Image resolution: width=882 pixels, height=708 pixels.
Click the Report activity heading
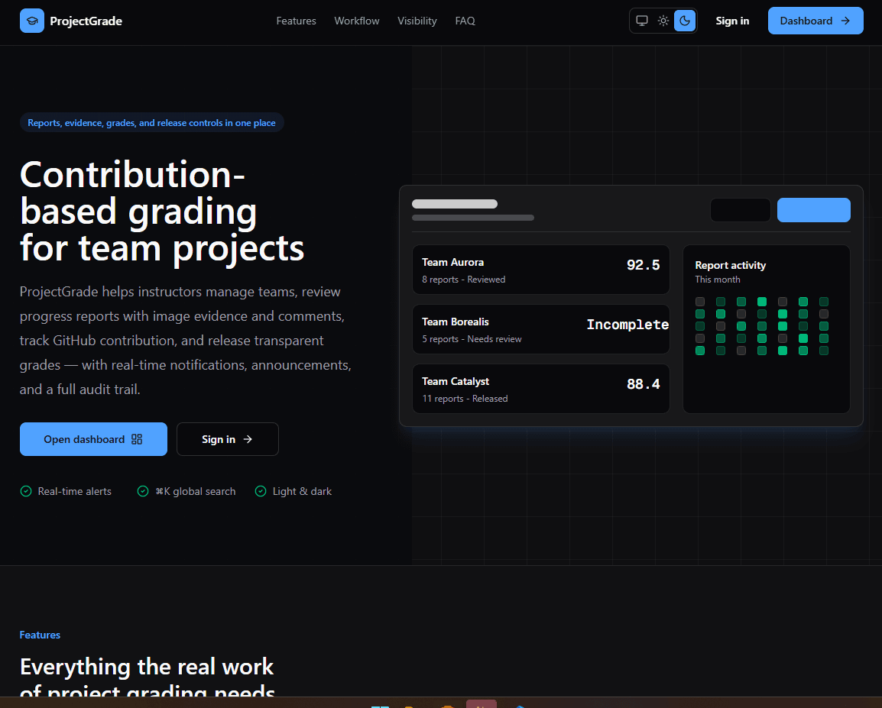point(730,265)
